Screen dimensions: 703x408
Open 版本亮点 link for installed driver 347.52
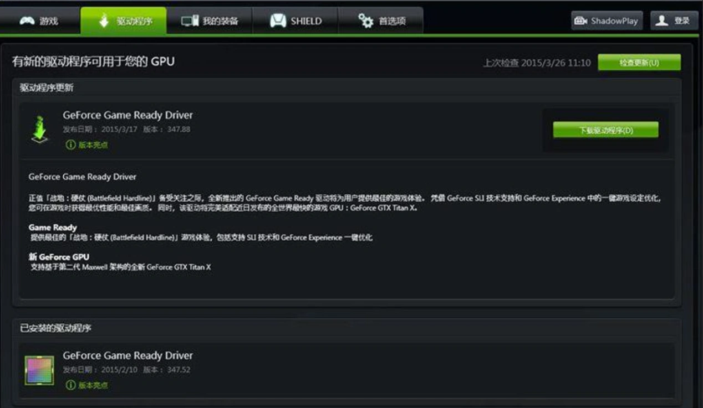[x=93, y=385]
